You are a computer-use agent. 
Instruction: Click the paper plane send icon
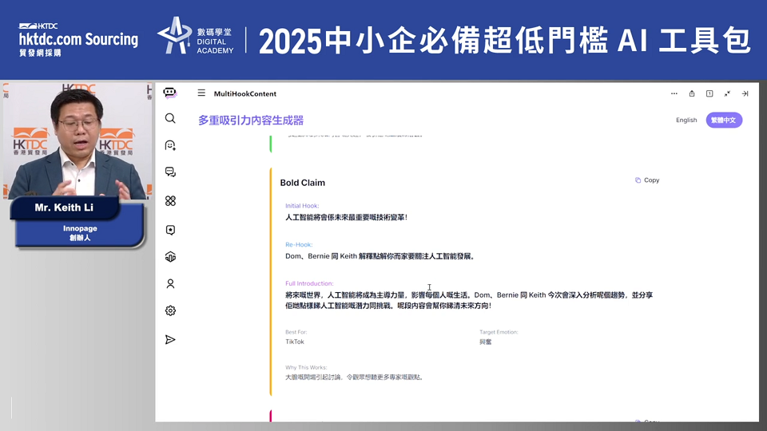pos(170,339)
